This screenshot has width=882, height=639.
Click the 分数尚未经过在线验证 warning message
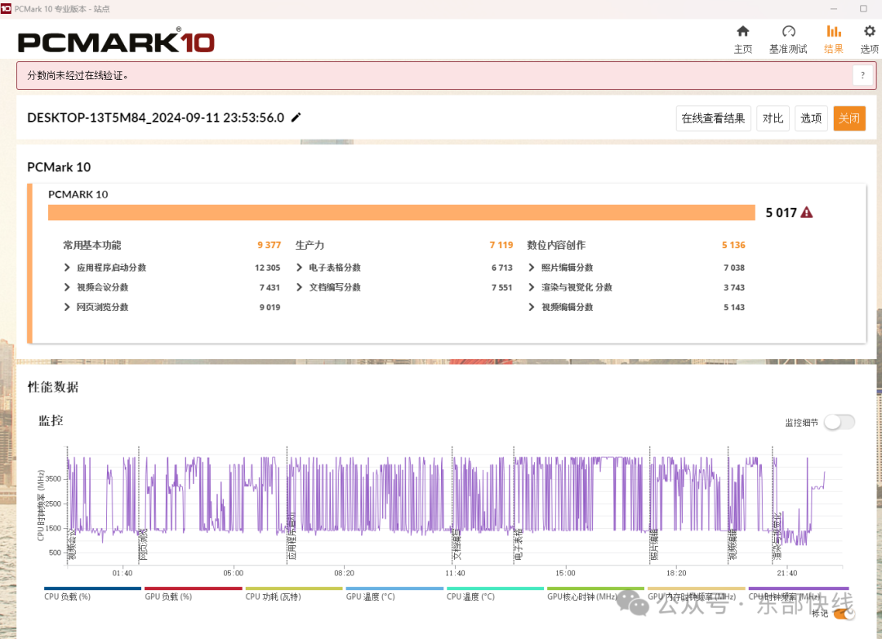click(78, 75)
